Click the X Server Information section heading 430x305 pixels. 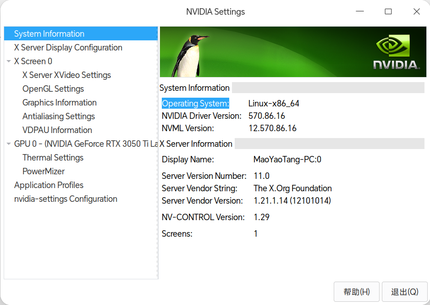click(196, 144)
